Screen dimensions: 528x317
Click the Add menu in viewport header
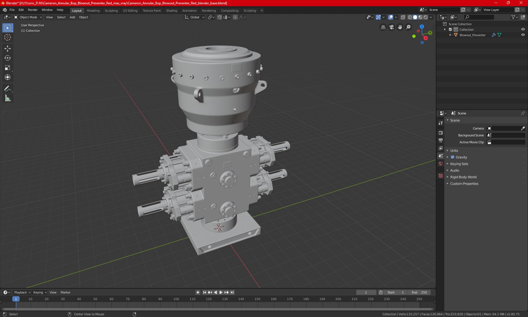72,17
